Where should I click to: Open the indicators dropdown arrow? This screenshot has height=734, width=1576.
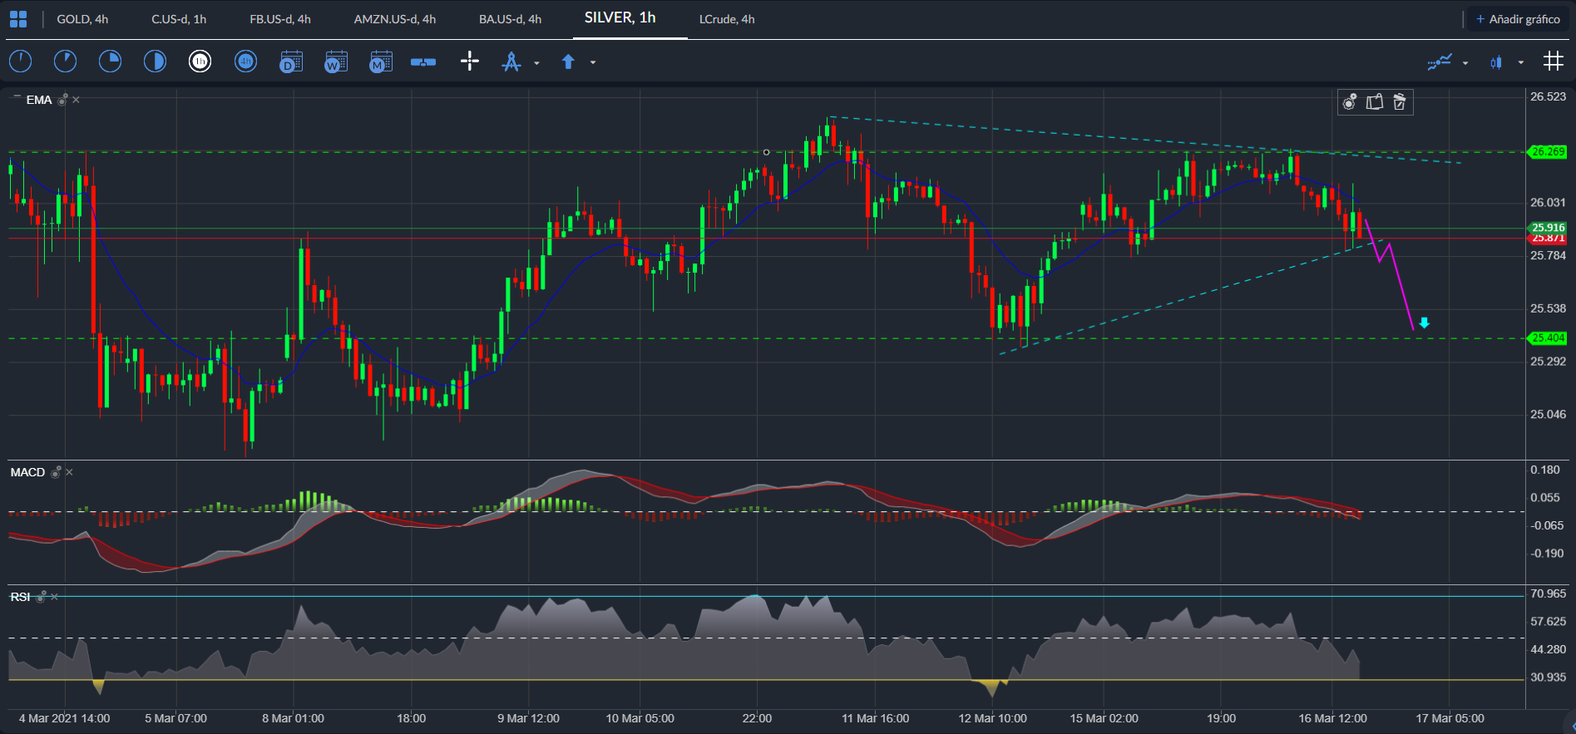[1465, 62]
